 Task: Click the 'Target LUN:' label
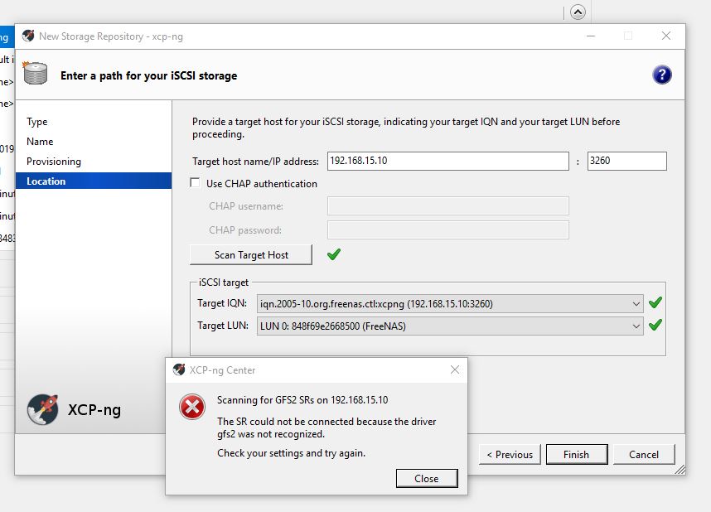223,325
